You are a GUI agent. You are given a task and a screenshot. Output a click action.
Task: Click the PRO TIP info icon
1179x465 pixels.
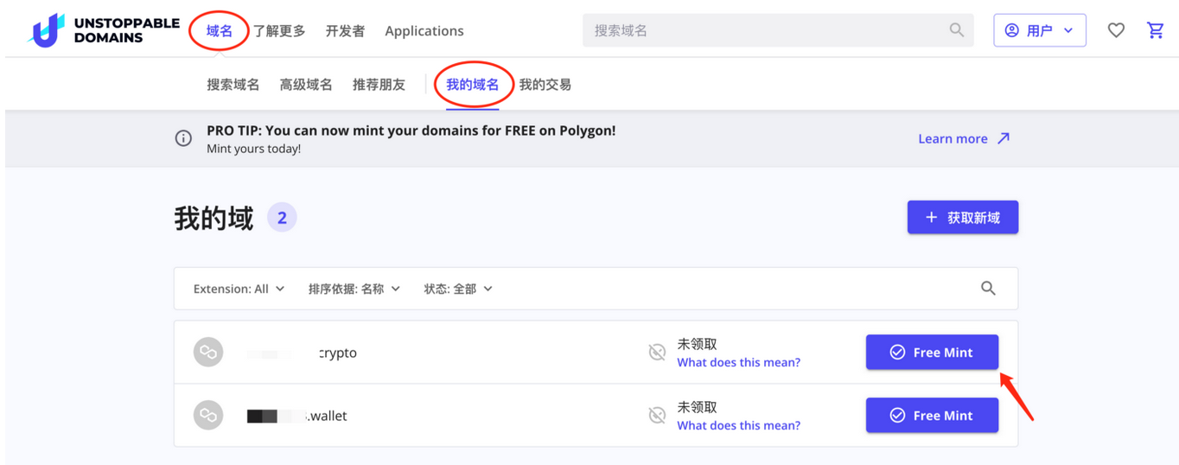point(183,138)
